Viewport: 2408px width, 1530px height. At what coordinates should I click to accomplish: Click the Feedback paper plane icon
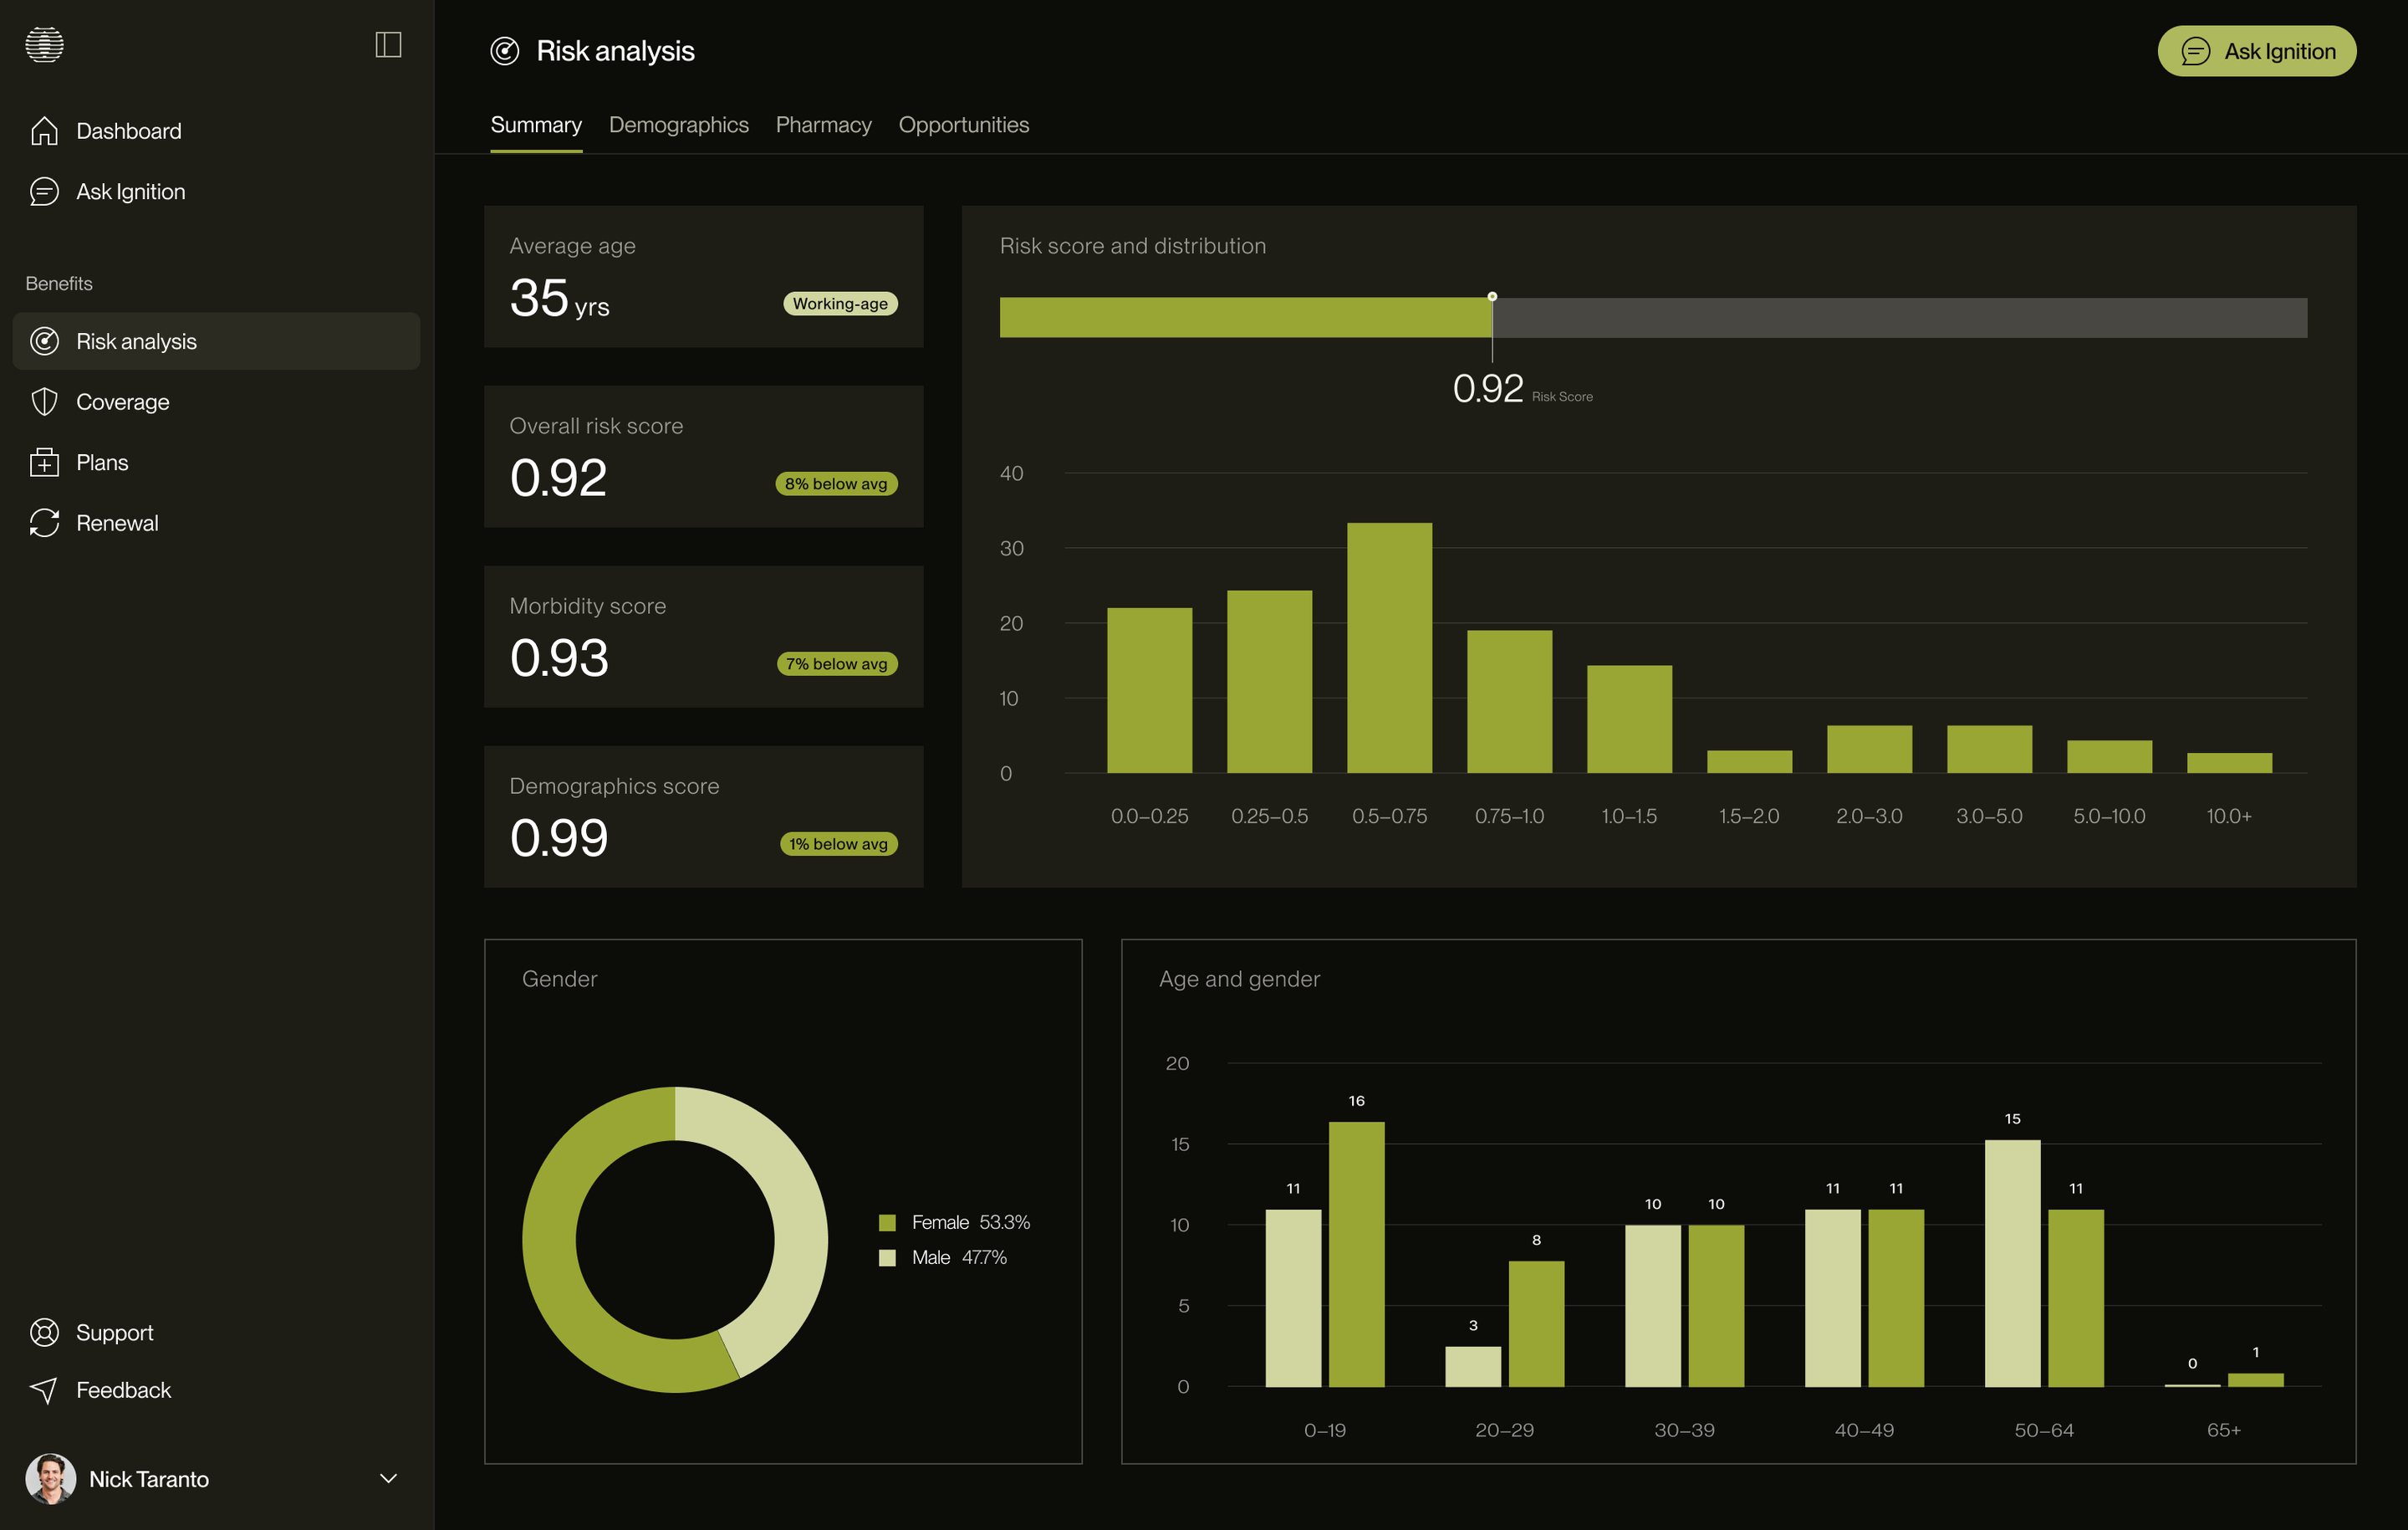click(x=44, y=1390)
